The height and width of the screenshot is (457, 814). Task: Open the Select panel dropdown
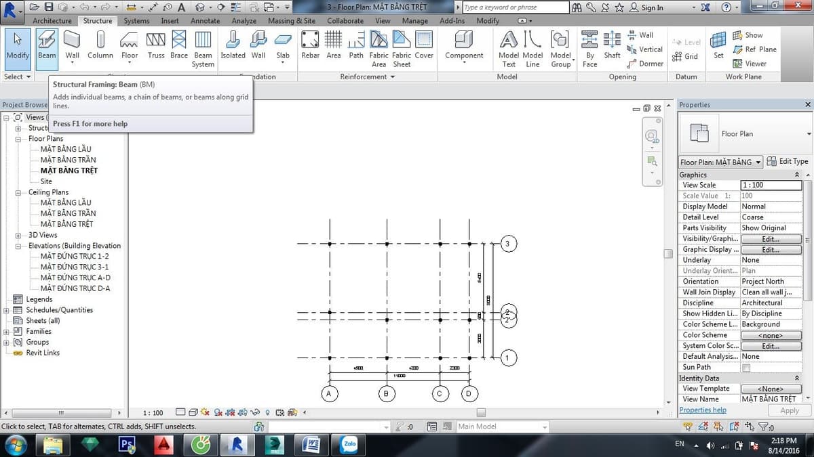18,77
